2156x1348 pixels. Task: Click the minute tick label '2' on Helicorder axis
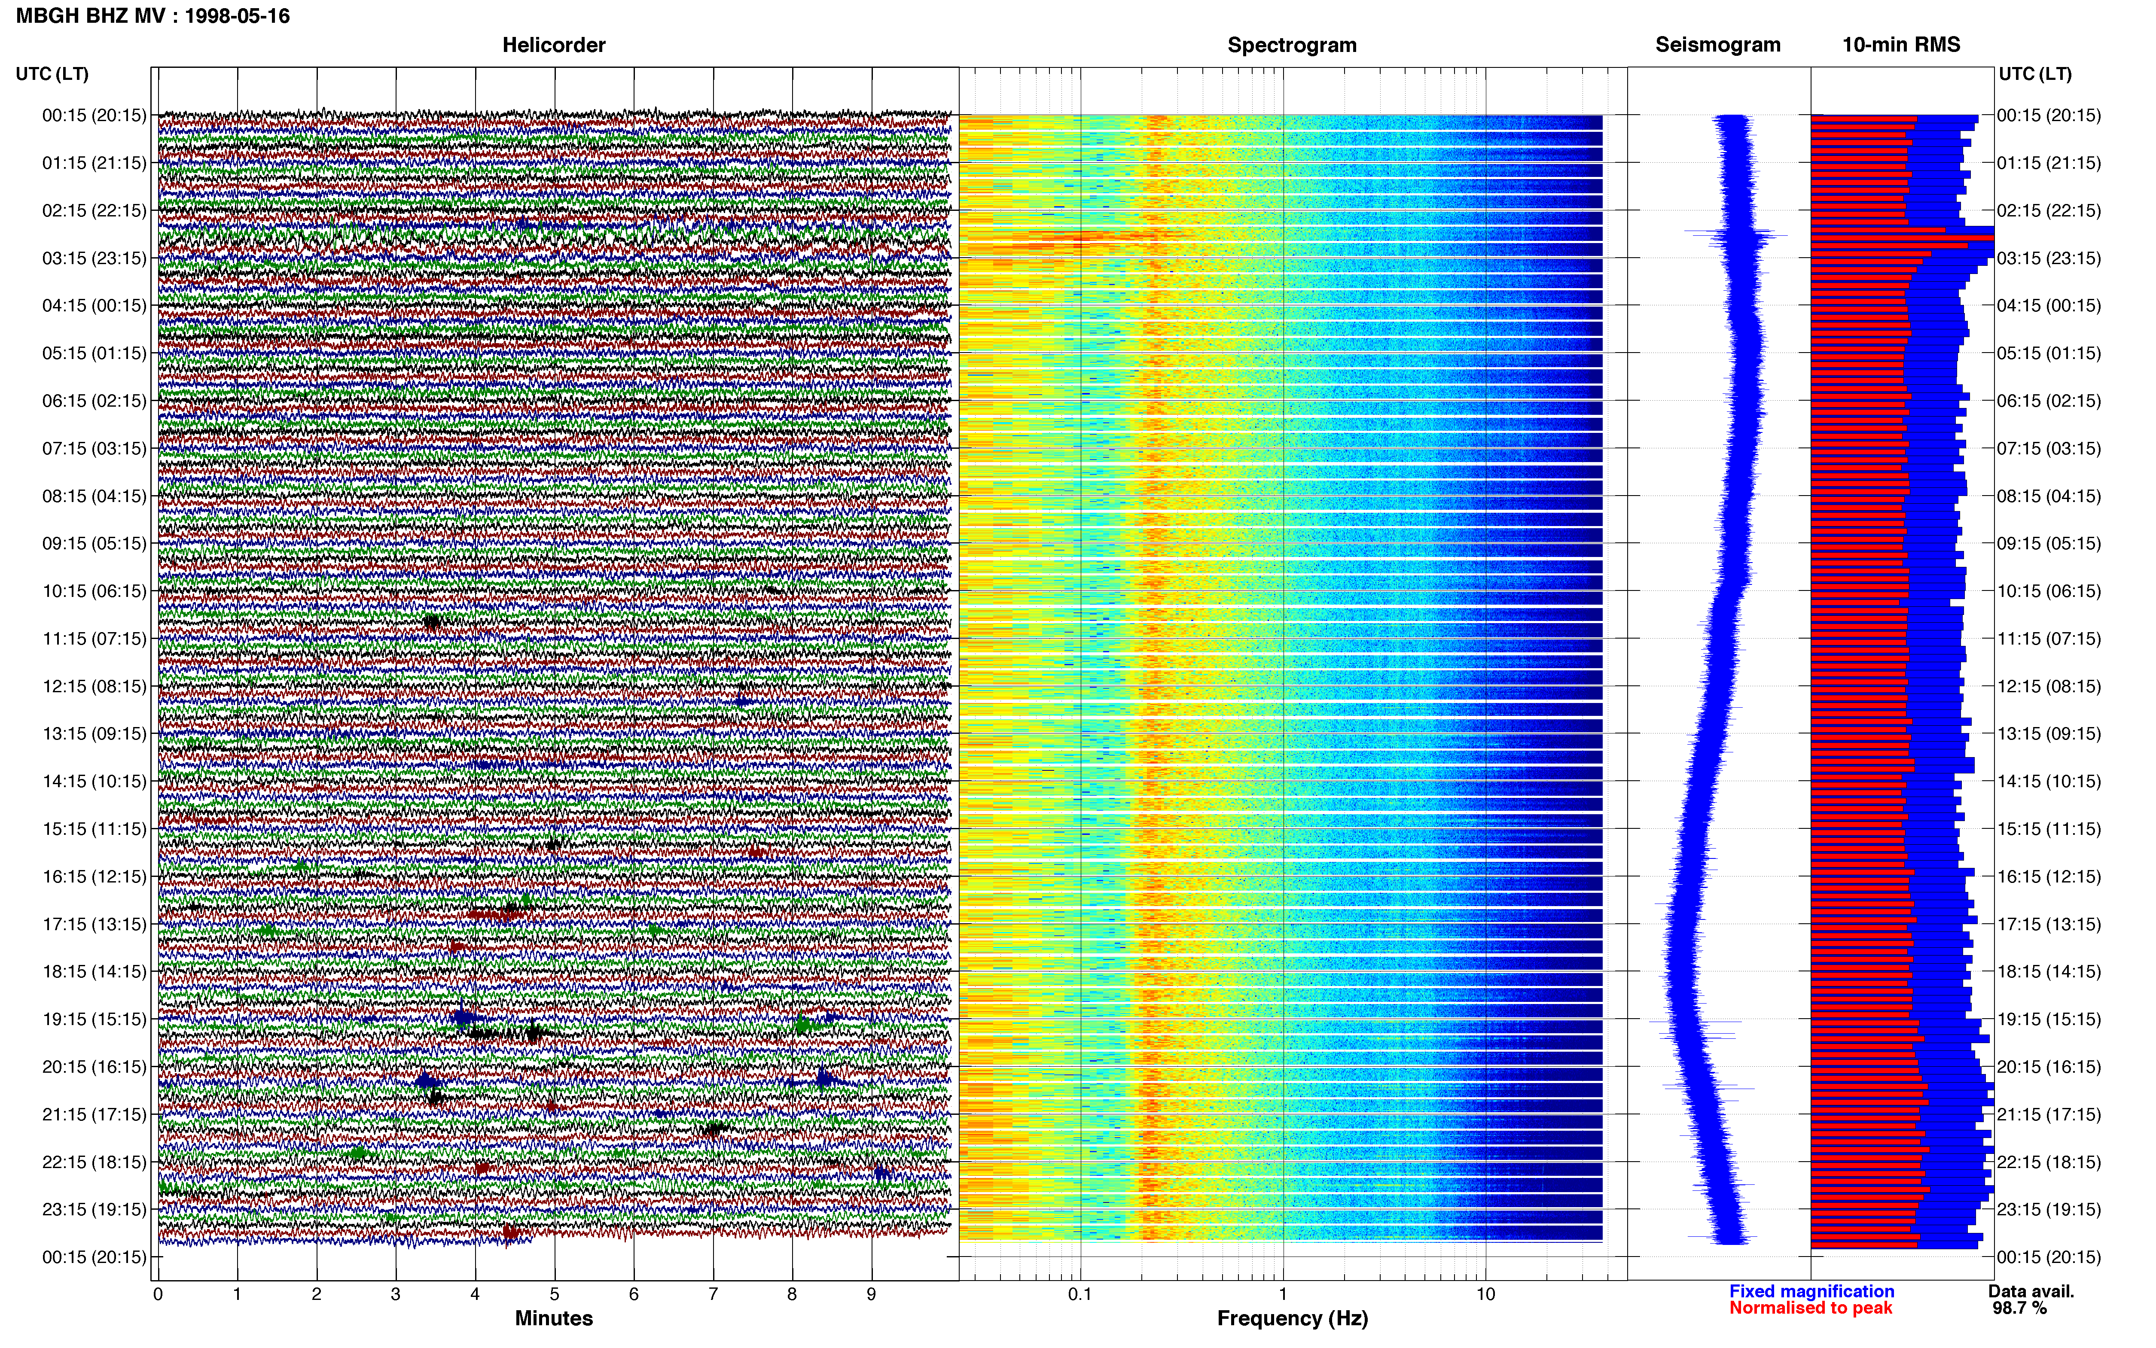pos(317,1293)
